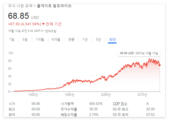Click the 80 y-axis label

(x=10, y=61)
